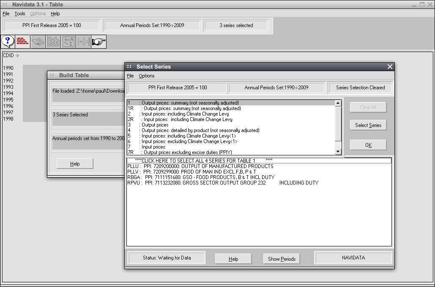
Task: Click 'Annual Periods Set:1990->2009' in Select Series dialog
Action: 276,88
